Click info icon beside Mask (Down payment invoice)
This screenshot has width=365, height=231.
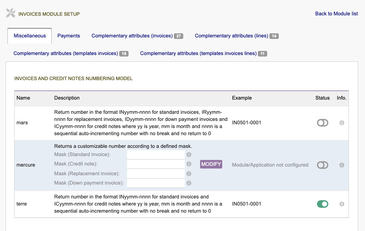[x=189, y=183]
